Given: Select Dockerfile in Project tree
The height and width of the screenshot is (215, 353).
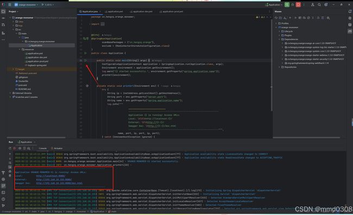Looking at the screenshot, I should click(x=22, y=81).
